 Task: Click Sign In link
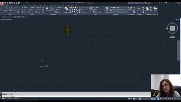coord(150,3)
